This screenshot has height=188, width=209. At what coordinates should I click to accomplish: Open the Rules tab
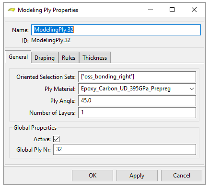coord(69,57)
